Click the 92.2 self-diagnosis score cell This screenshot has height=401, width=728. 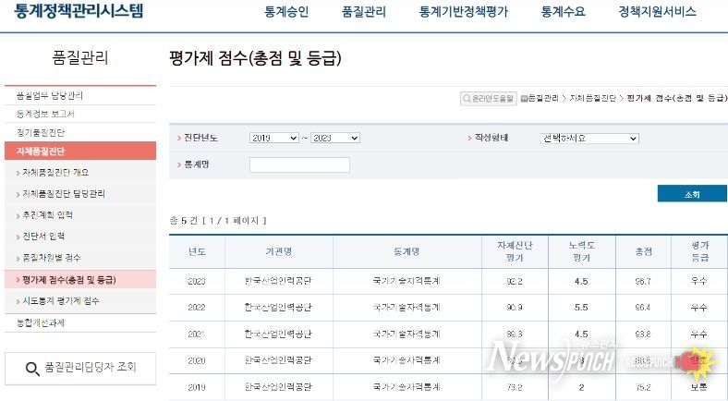[515, 281]
